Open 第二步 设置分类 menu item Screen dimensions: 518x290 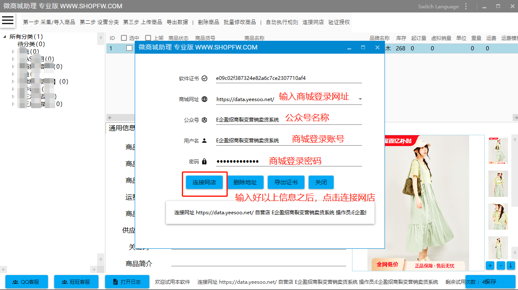pyautogui.click(x=99, y=22)
